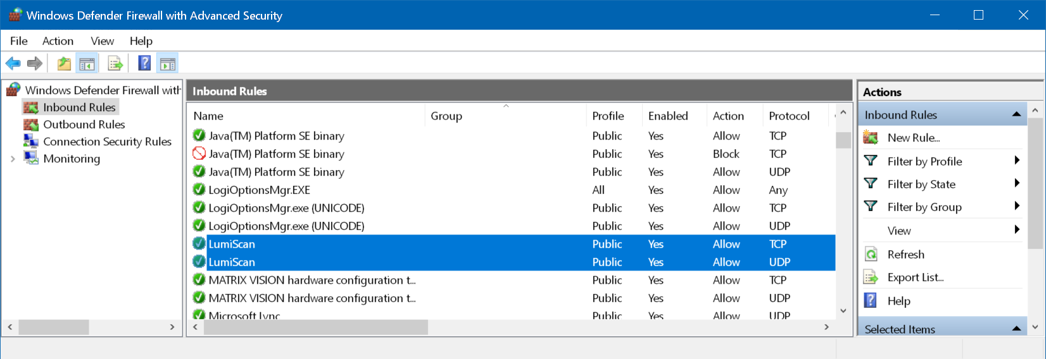Collapse the Inbound Rules actions section

point(1016,114)
